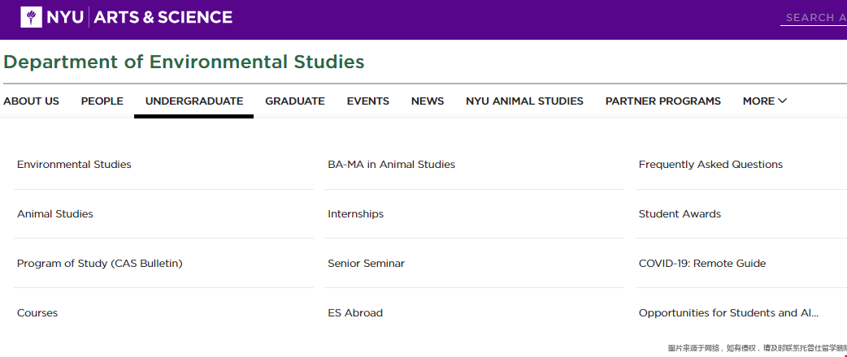
Task: Open Opportunities for Students and Al... link
Action: click(728, 312)
